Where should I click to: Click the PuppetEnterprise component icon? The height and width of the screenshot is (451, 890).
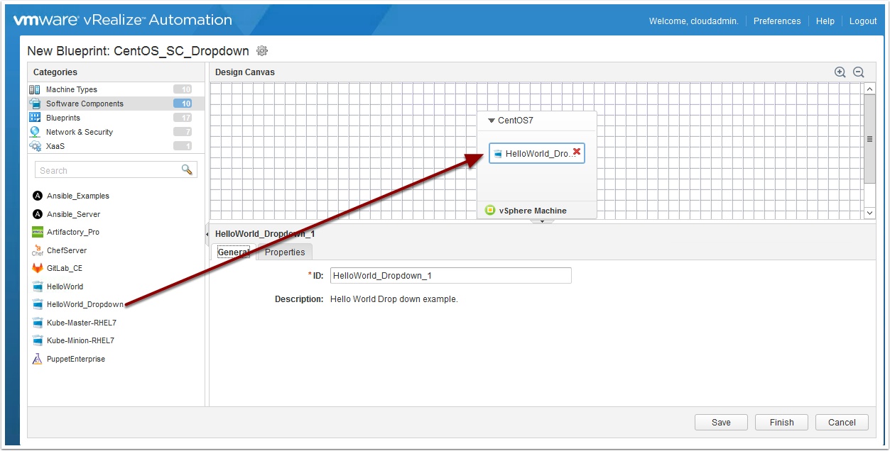click(x=38, y=359)
